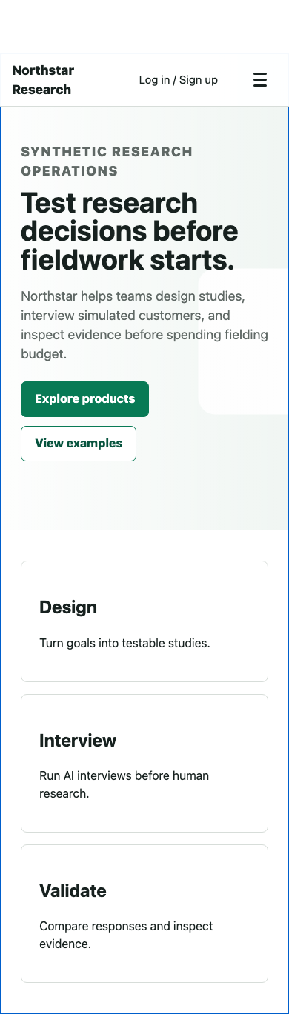Viewport: 289px width, 1014px height.
Task: Select the Design card heading
Action: pyautogui.click(x=68, y=607)
